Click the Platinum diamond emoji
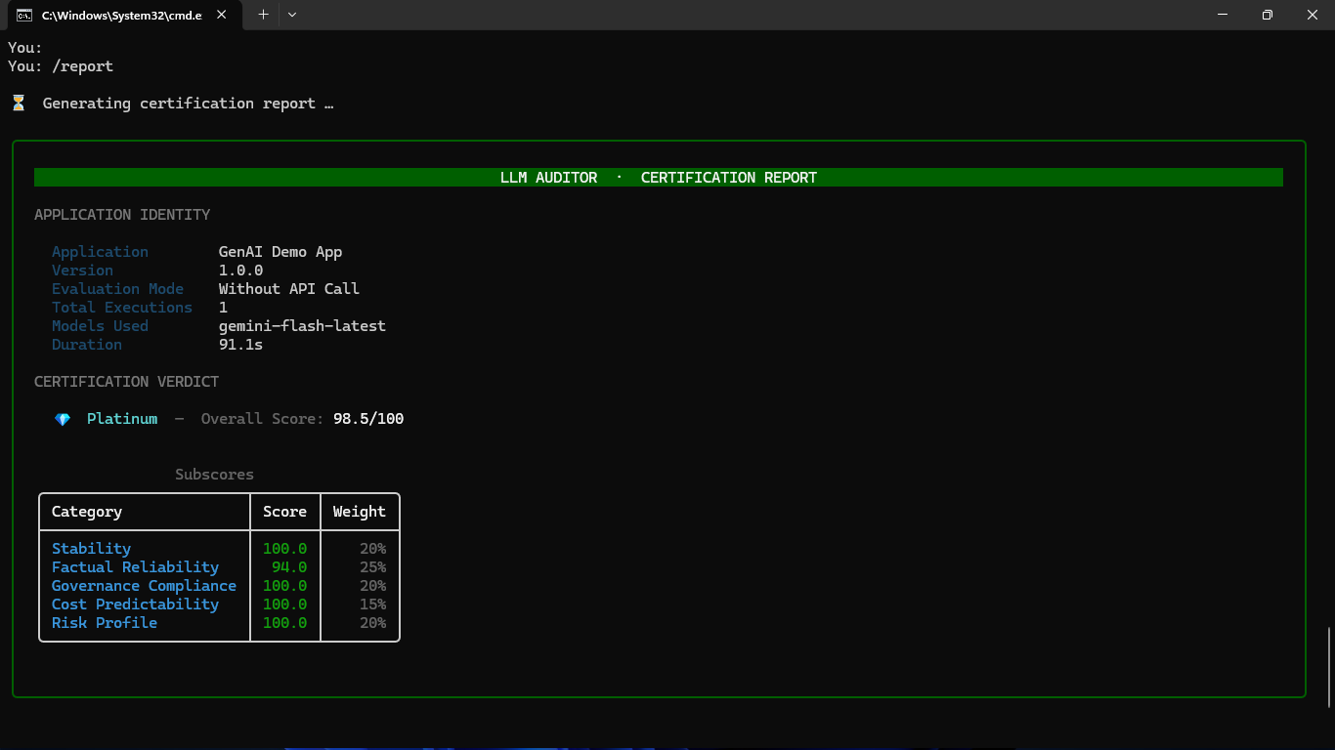The image size is (1335, 750). click(63, 419)
